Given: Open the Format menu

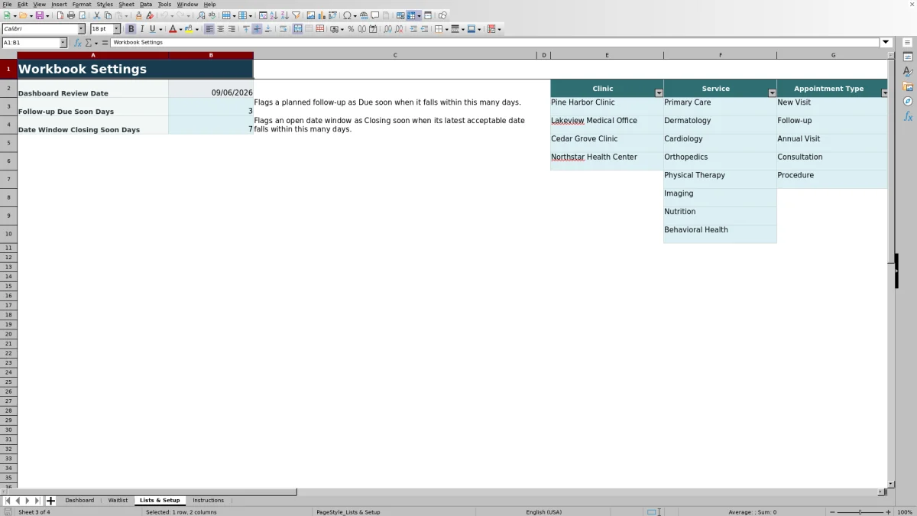Looking at the screenshot, I should coord(82,5).
